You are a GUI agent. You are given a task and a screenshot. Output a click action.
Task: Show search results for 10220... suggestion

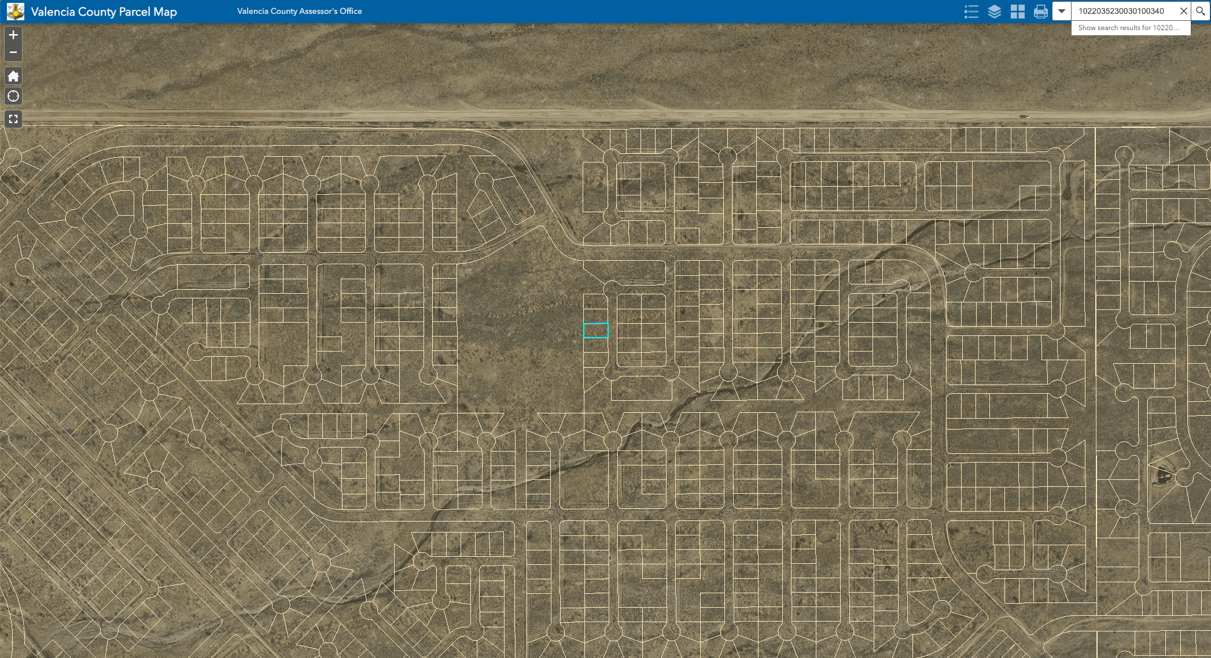click(x=1131, y=28)
